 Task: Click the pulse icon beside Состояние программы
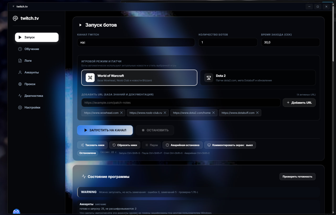[84, 177]
